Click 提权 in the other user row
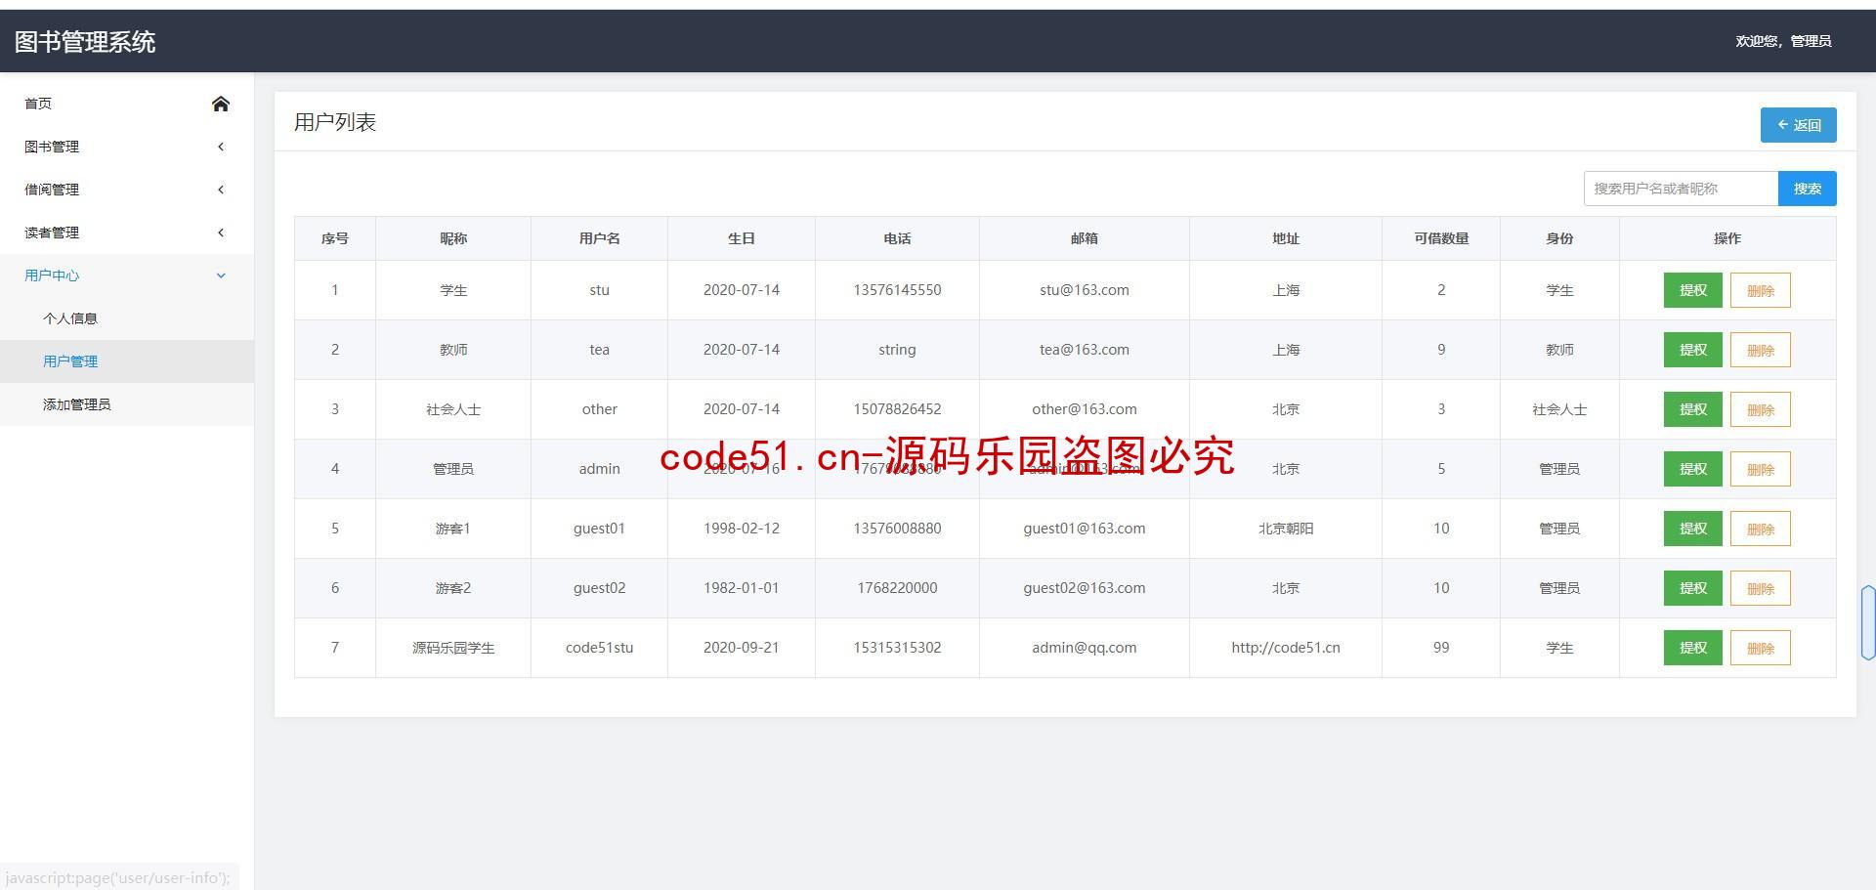Screen dimensions: 1876x890 tap(1692, 409)
